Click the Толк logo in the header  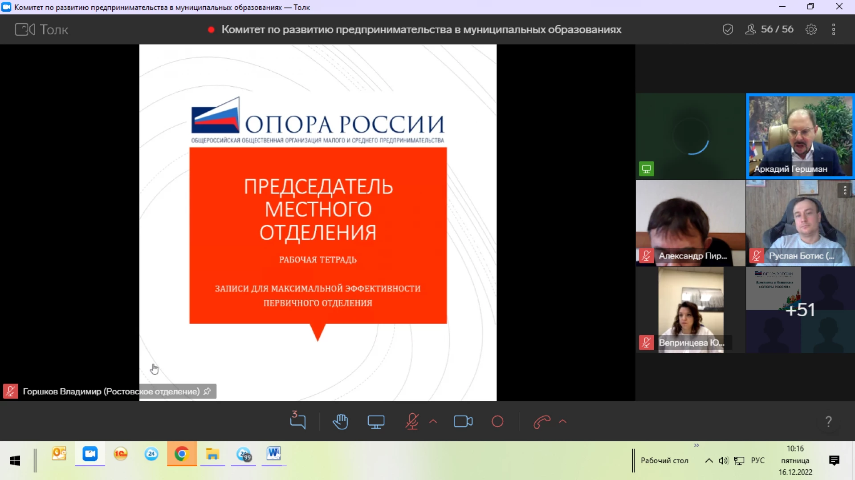click(x=41, y=29)
